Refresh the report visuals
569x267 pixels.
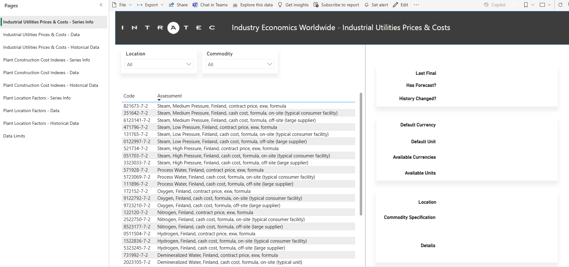(x=560, y=5)
